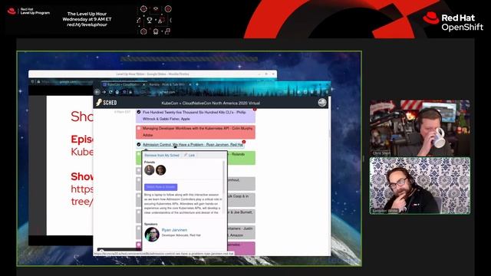This screenshot has width=491, height=276.
Task: Open the profile avatar in Sched header
Action: click(x=322, y=103)
